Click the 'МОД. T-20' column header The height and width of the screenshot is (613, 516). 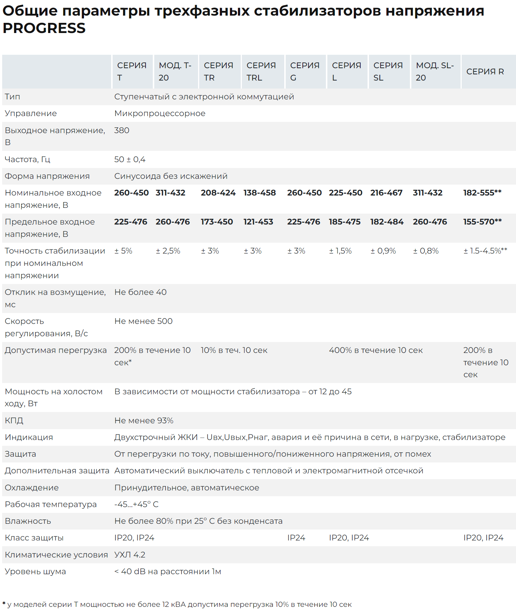[176, 71]
